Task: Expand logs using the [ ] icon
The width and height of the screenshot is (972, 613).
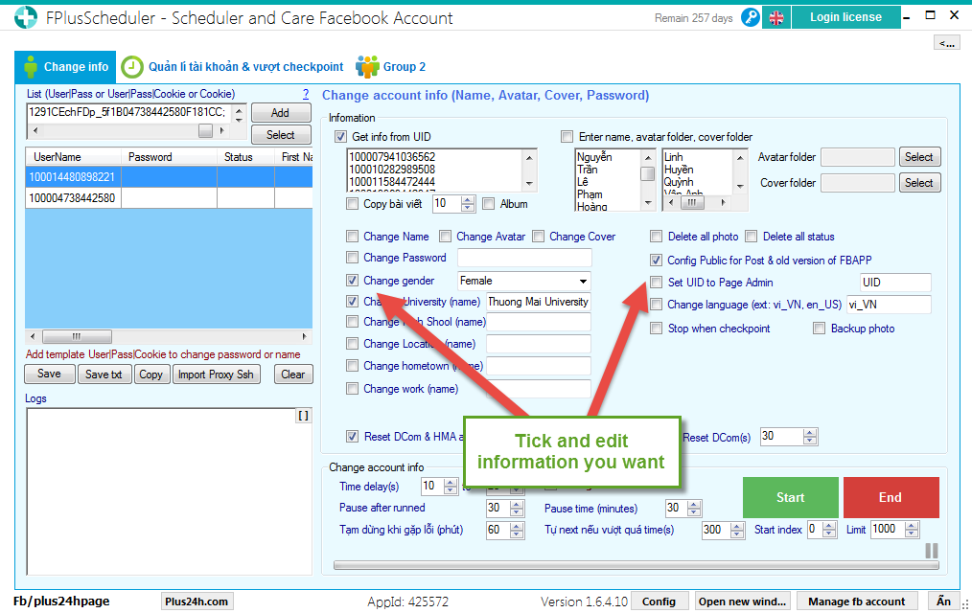Action: (303, 416)
